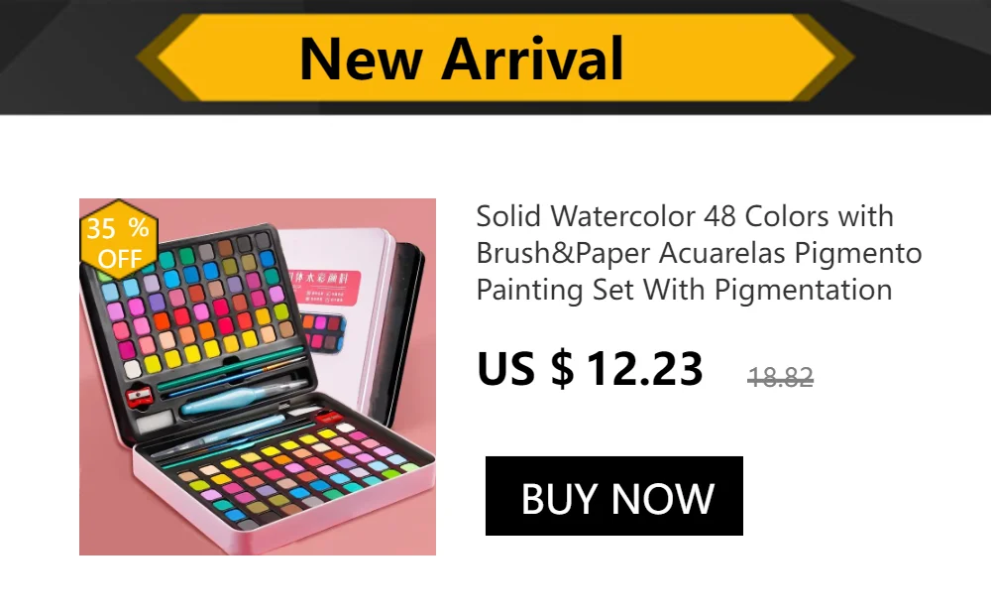Click the white sponge in the upper palette
993x615 pixels.
155,421
